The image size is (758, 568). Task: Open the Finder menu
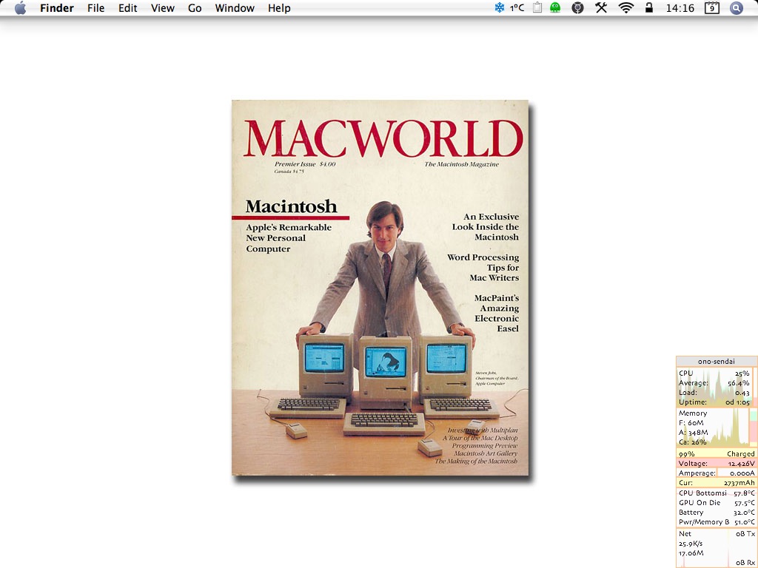click(x=56, y=8)
